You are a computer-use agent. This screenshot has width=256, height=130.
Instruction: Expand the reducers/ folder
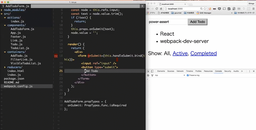(x=5, y=67)
